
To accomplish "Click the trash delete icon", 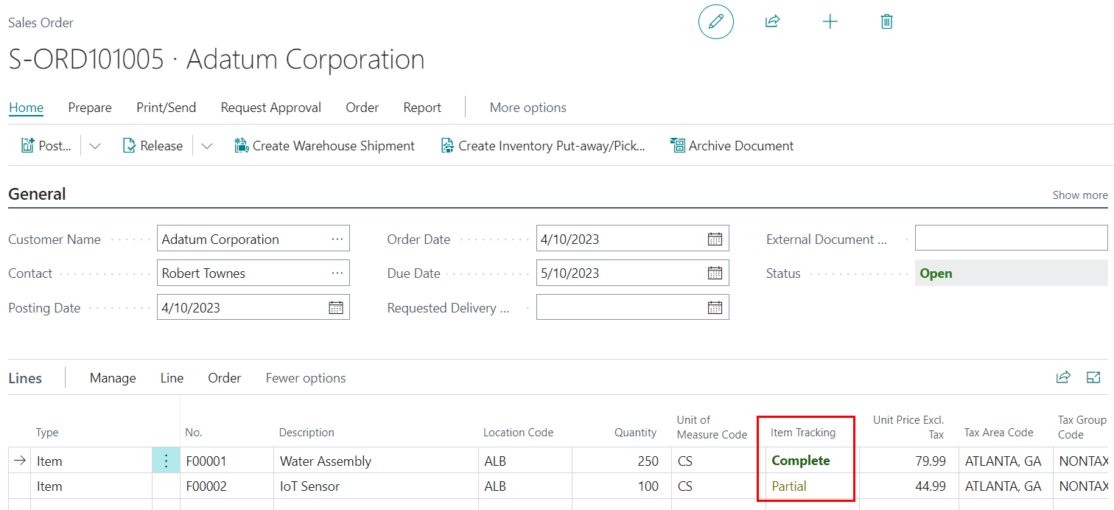I will [x=886, y=21].
